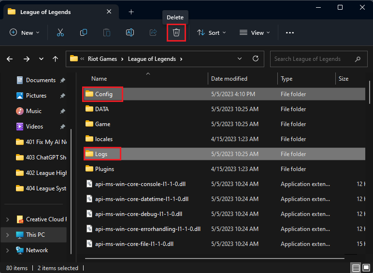
Task: Open the See more ellipsis menu
Action: click(x=290, y=33)
